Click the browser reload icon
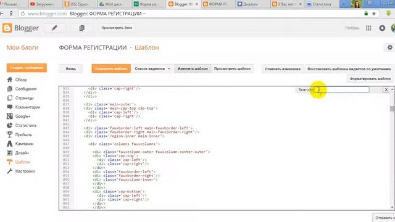395x222 pixels. point(23,14)
